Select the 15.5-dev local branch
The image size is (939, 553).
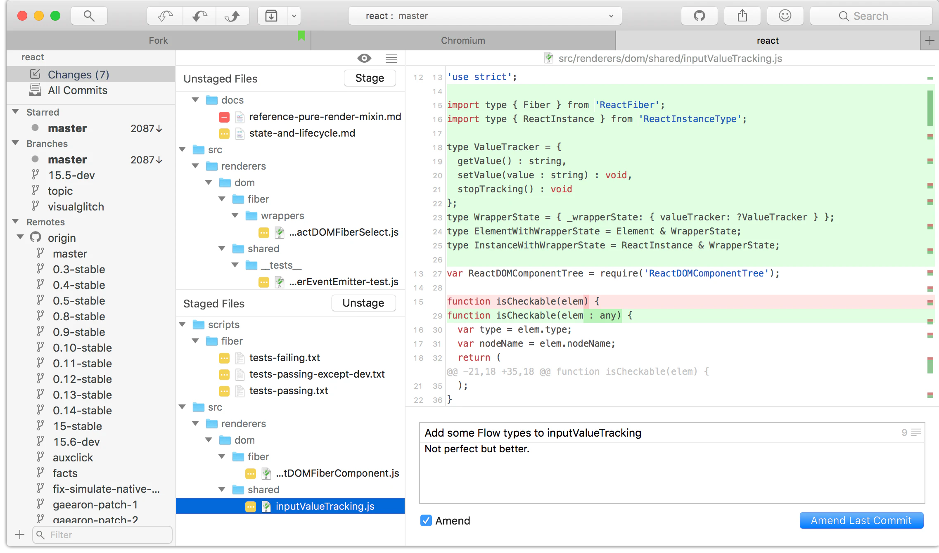pos(91,175)
